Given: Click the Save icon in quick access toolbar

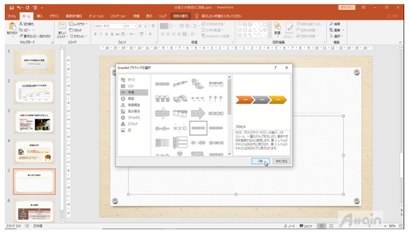Looking at the screenshot, I should [11, 8].
